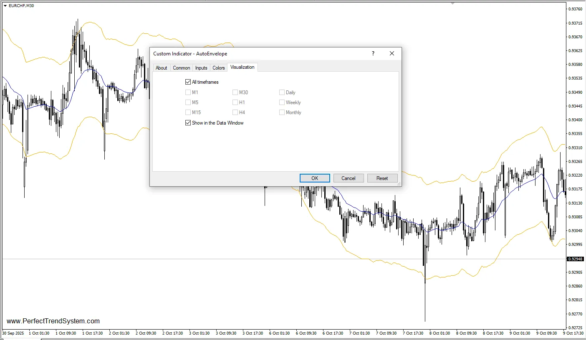The height and width of the screenshot is (340, 586).
Task: Check the H4 timeframe box
Action: [235, 112]
